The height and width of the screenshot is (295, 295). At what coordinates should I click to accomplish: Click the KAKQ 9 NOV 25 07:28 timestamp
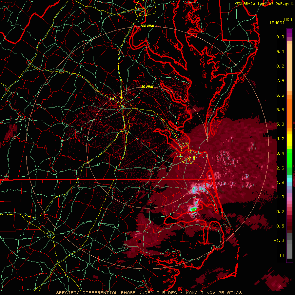(x=214, y=293)
